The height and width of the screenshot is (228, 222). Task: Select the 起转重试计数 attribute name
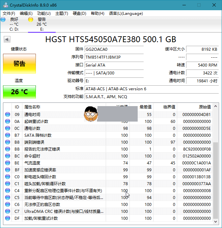pos(36,122)
